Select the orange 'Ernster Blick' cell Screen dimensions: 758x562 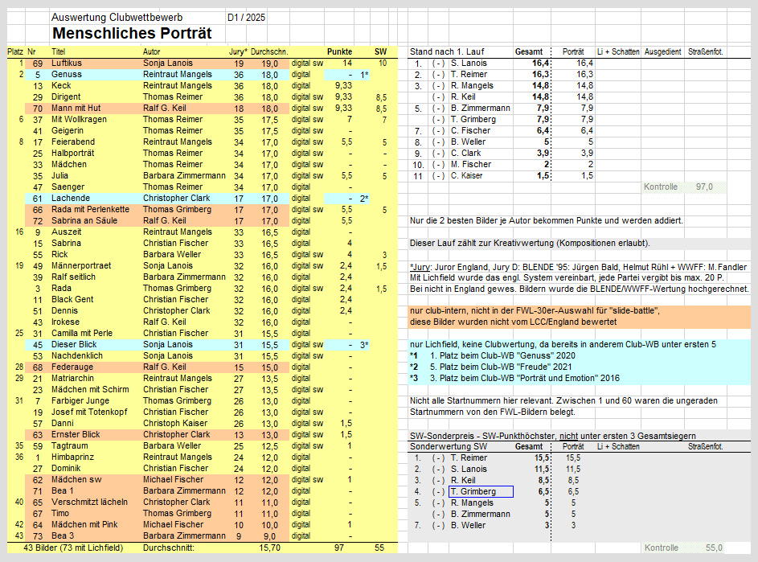(x=75, y=434)
